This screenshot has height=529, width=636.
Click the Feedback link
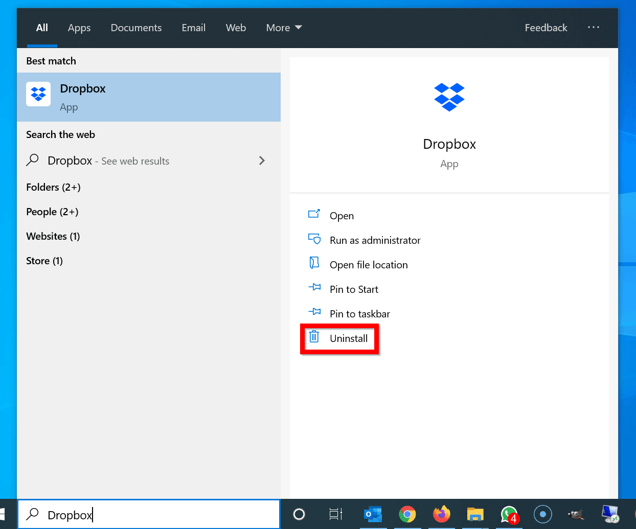coord(546,28)
